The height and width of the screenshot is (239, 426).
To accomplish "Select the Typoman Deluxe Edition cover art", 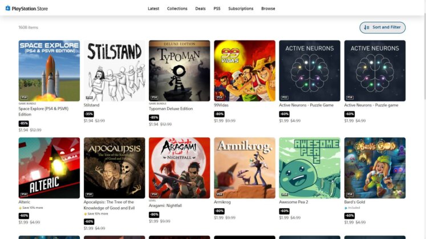I will (179, 71).
